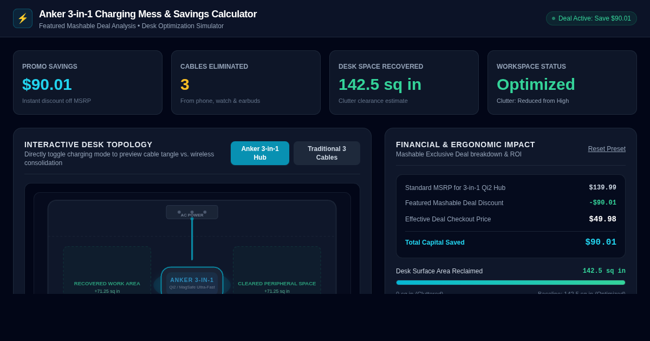Screen dimensions: 650x341
Task: Click the Deal Active: Save $90.01 badge
Action: pyautogui.click(x=591, y=18)
